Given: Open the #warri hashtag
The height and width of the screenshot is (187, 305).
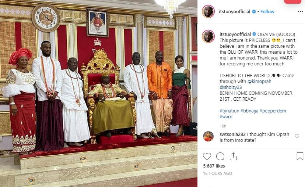Looking at the screenshot, I should click(226, 116).
